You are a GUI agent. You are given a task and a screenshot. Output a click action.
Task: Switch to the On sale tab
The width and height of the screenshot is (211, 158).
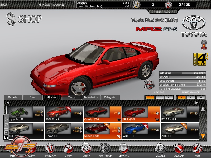point(13,97)
